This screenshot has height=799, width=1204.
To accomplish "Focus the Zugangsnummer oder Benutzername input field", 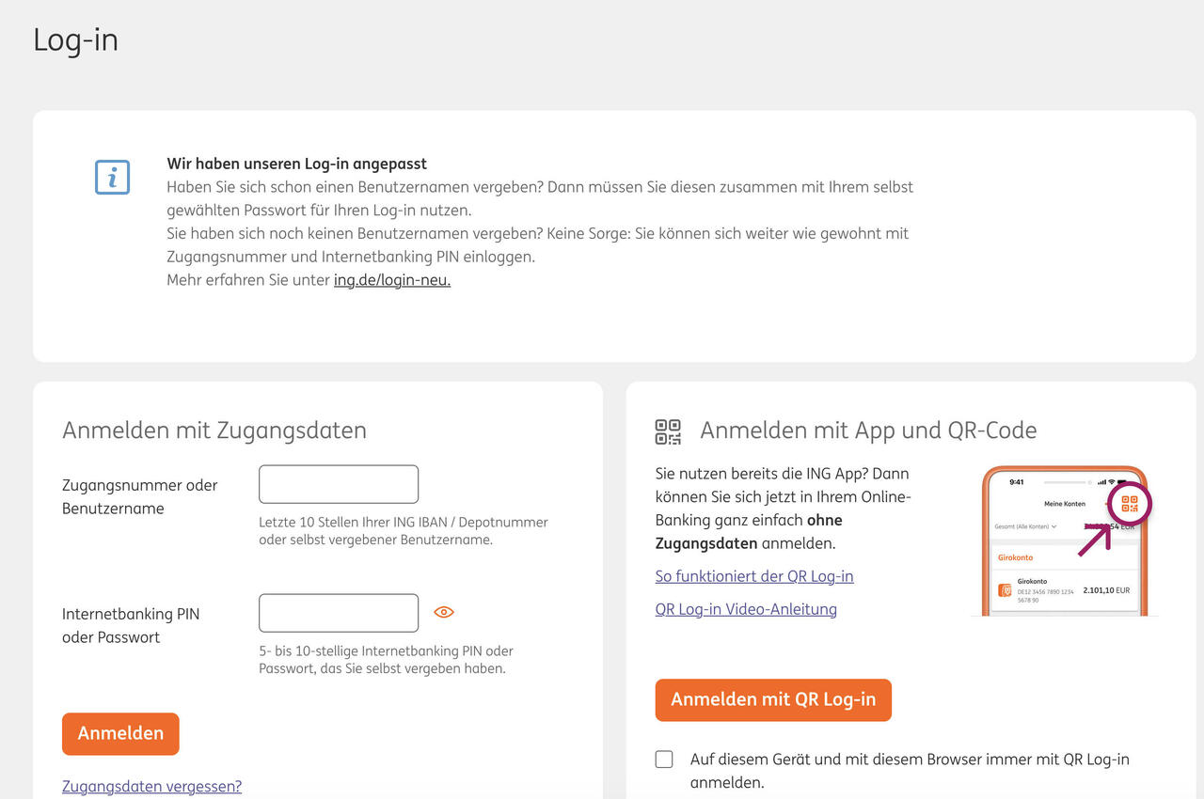I will coord(339,484).
